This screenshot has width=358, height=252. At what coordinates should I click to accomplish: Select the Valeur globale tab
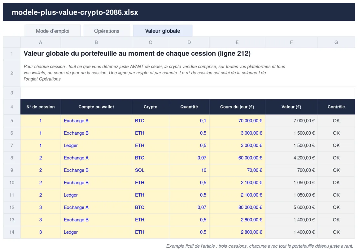[x=163, y=31]
